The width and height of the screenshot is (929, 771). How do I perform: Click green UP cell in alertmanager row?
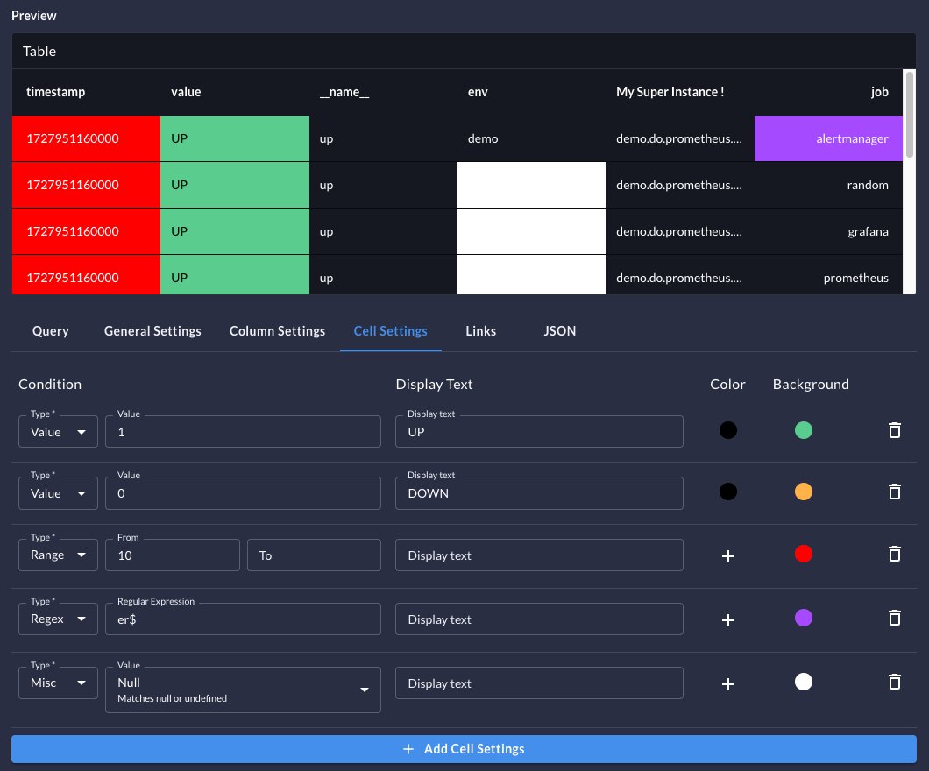[235, 138]
